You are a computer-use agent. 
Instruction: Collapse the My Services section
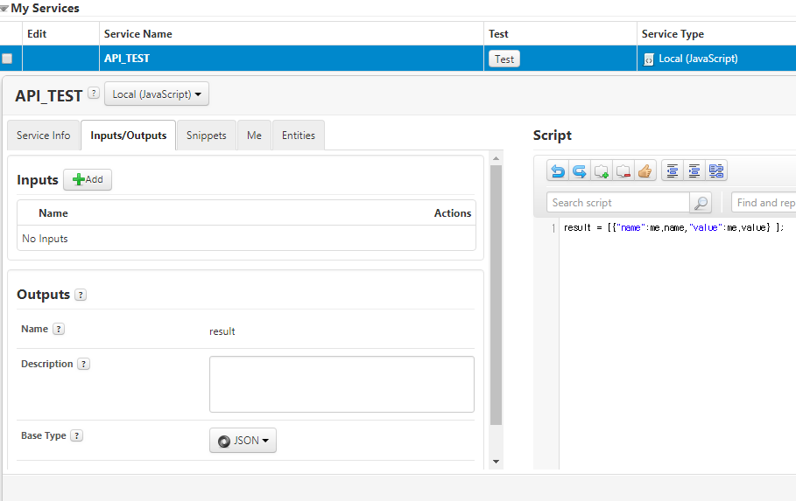(5, 8)
